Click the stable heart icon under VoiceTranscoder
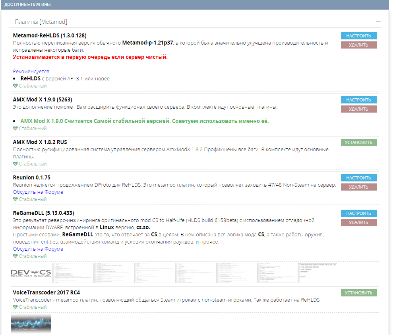 (x=15, y=307)
